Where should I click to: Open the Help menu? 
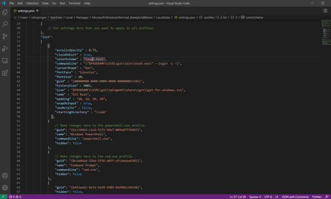coord(87,3)
